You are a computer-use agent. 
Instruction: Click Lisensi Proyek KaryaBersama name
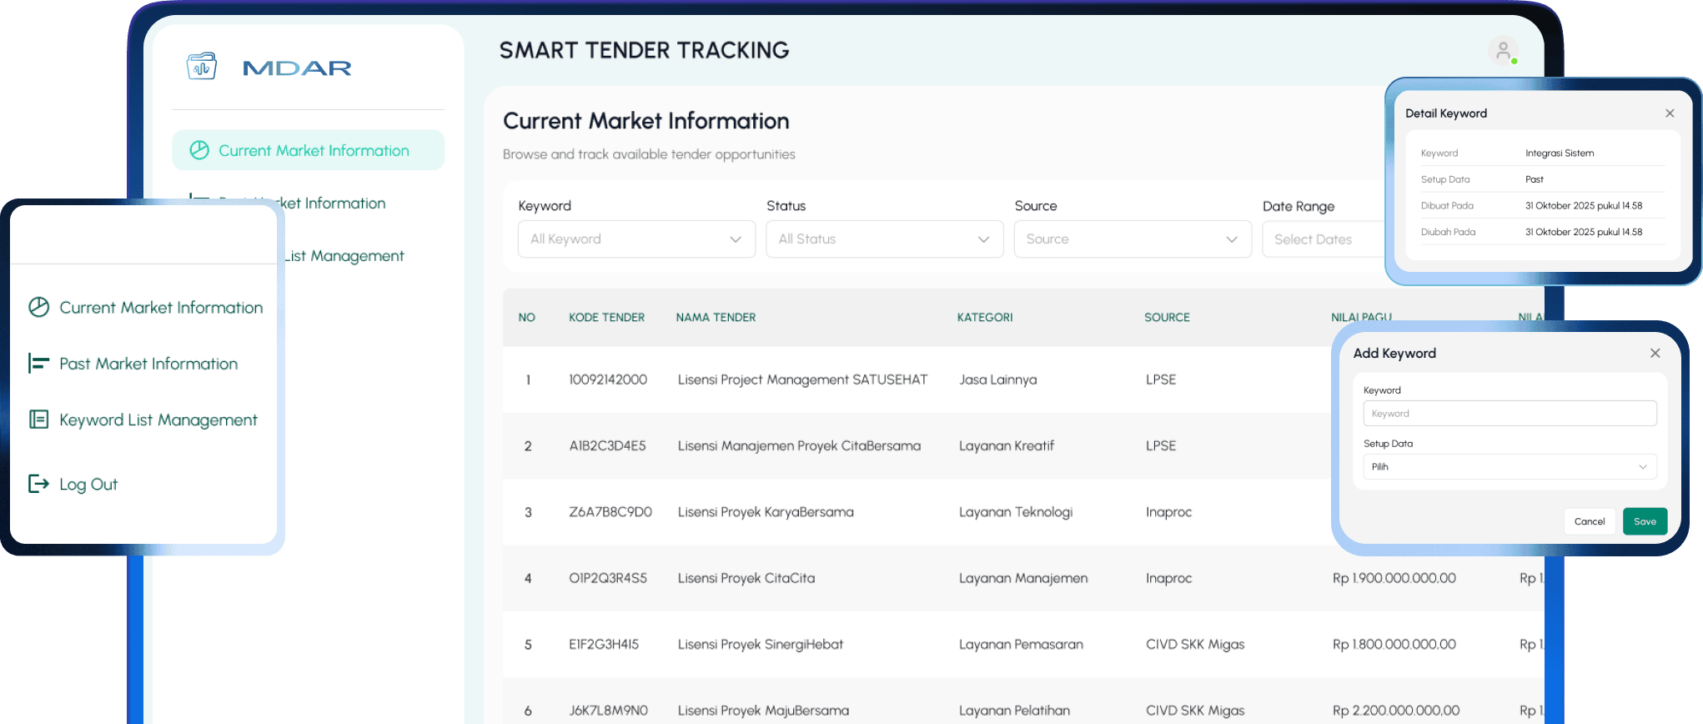[x=766, y=512]
